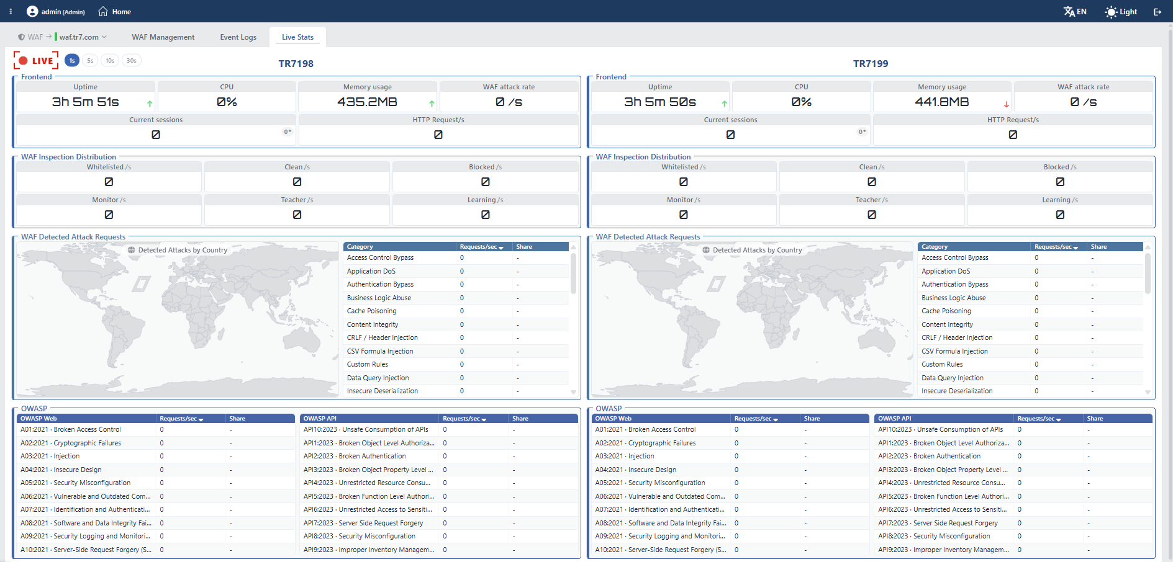Click the TR7198 category table scrollbar

[x=573, y=274]
